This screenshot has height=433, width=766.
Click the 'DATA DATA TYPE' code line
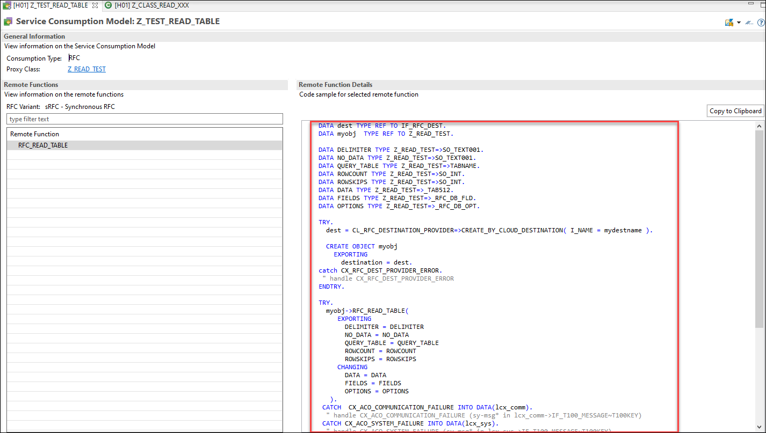[x=386, y=190]
